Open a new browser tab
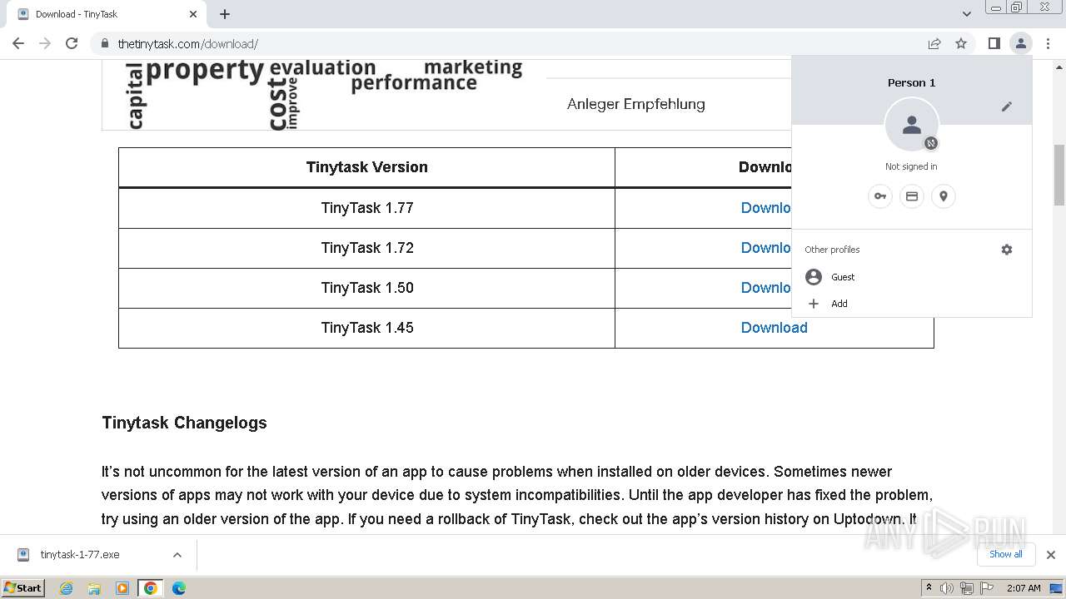The image size is (1066, 599). click(x=225, y=14)
